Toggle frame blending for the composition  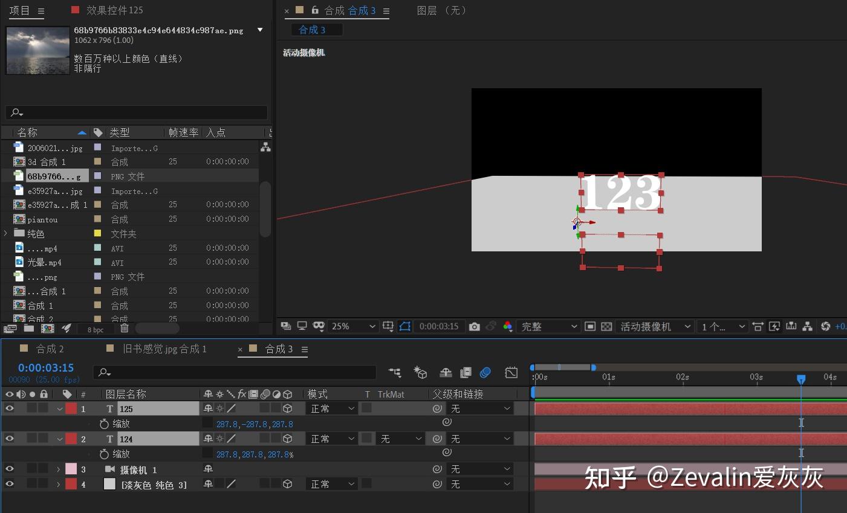[x=466, y=373]
